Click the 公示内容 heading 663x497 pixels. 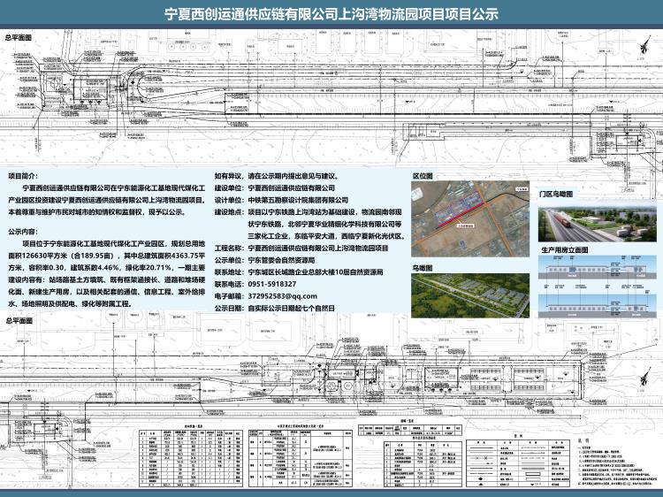(22, 232)
